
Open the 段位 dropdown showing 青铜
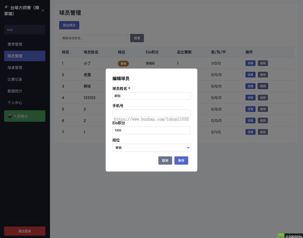151,148
